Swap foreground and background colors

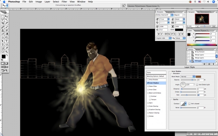click(x=7, y=55)
